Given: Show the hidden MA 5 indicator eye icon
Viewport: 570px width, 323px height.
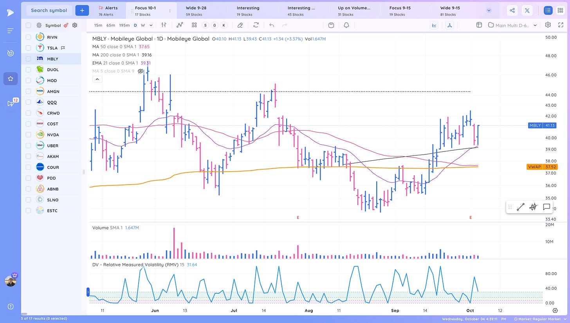Looking at the screenshot, I should tap(141, 71).
